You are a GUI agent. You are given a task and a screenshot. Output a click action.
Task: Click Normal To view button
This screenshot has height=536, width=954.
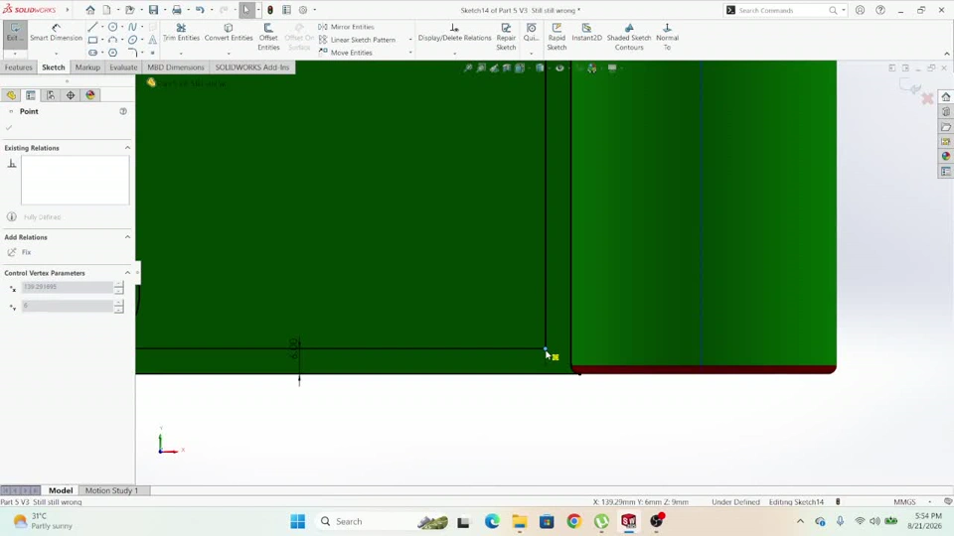(x=667, y=37)
